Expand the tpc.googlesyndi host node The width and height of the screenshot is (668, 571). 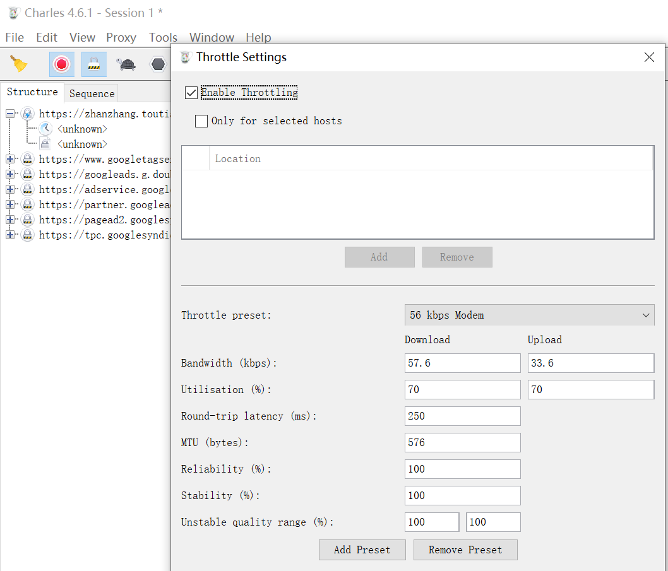coord(10,235)
